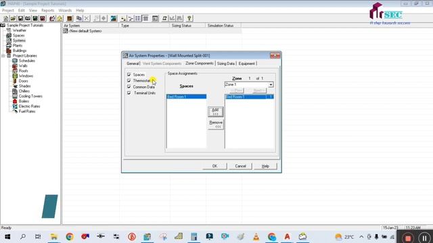Select the <New default System> row
Viewport: 433px width, 243px height.
[x=152, y=31]
